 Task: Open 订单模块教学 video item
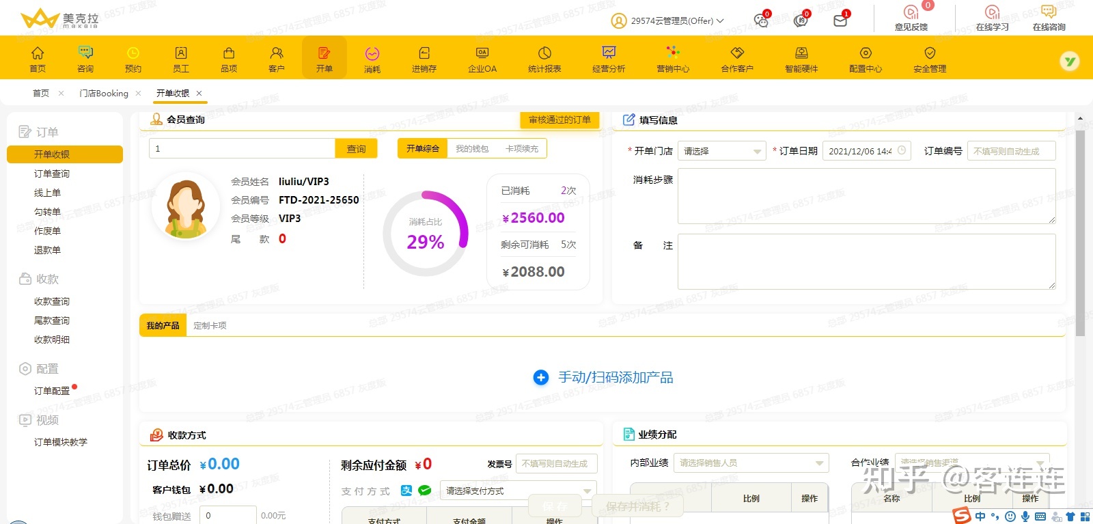[x=61, y=442]
